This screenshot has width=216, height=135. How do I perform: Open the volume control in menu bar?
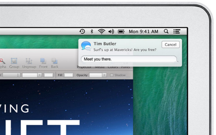(111, 32)
